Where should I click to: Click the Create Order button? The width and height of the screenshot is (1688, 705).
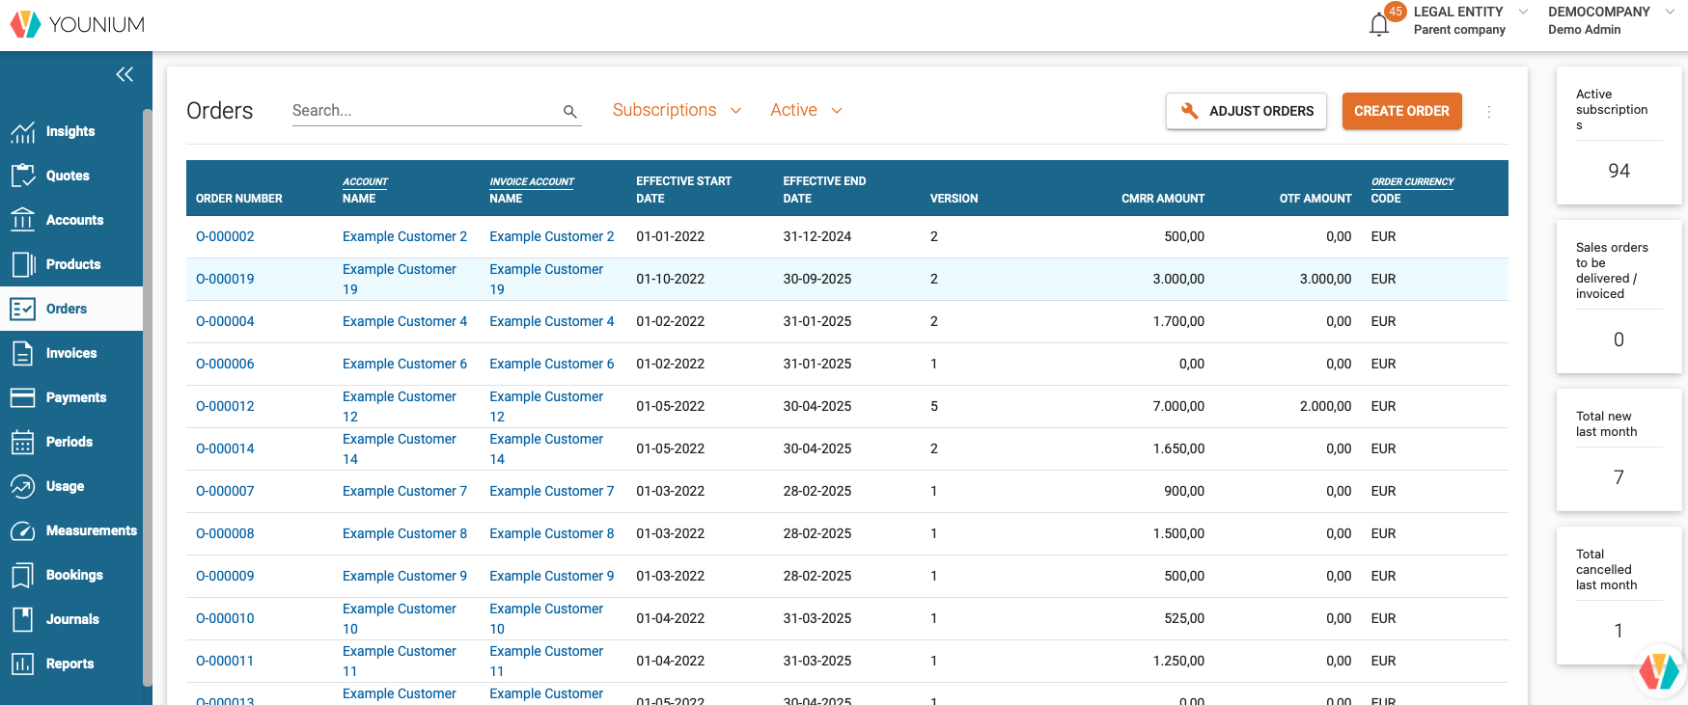(x=1401, y=111)
